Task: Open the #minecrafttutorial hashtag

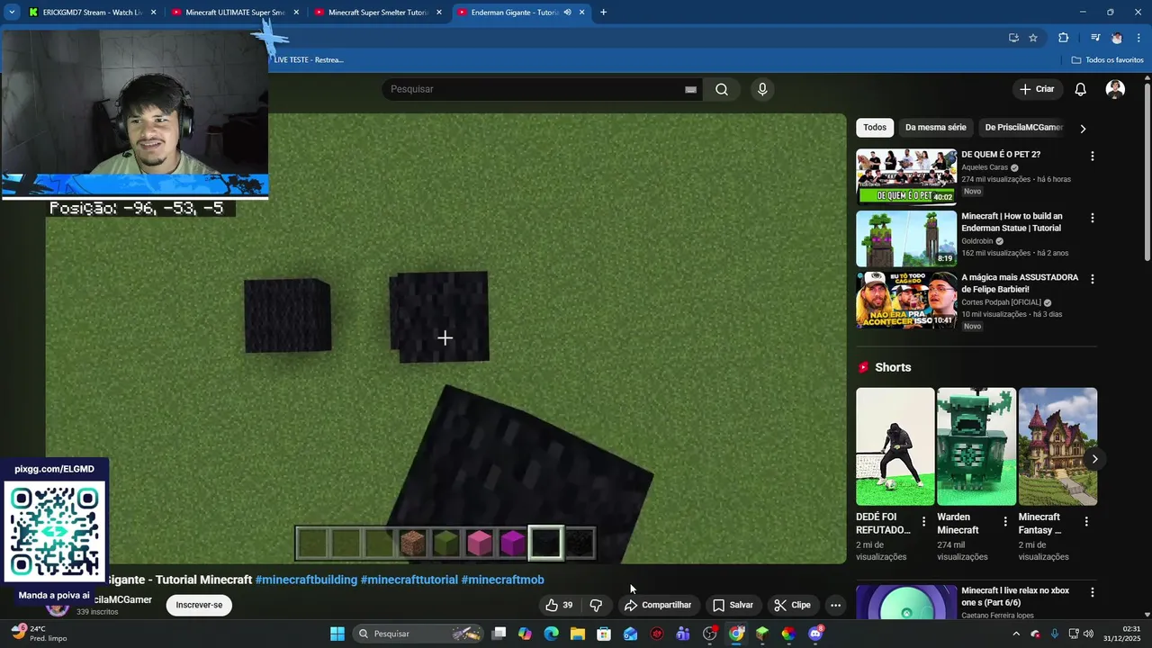Action: (409, 580)
